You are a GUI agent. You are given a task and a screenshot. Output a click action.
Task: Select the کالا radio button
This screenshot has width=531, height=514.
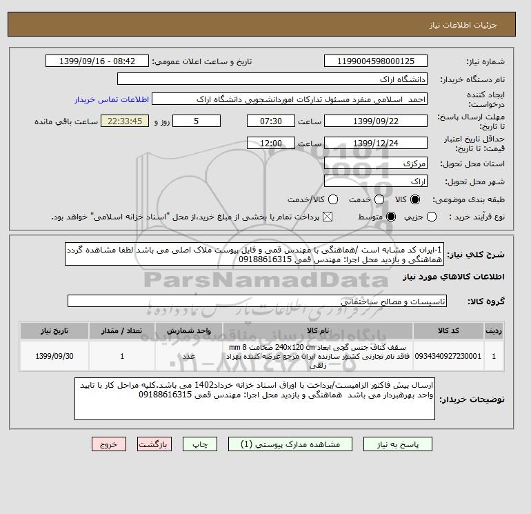click(x=415, y=199)
